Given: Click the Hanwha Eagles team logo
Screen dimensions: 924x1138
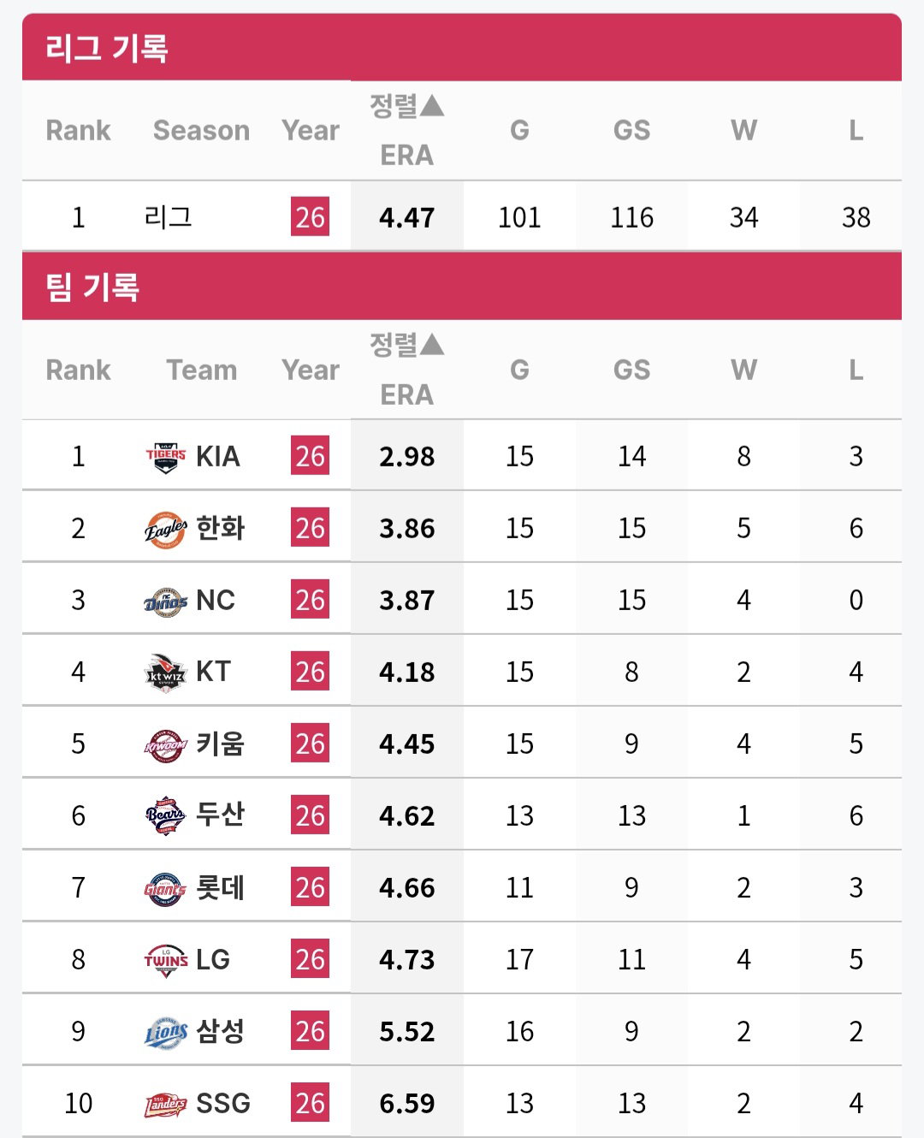Looking at the screenshot, I should 166,529.
